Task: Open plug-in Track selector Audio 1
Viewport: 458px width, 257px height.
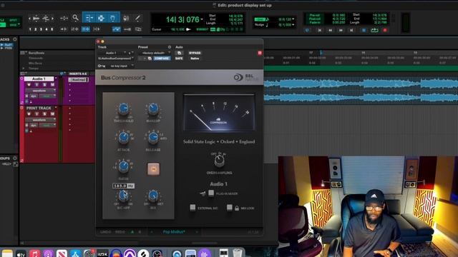Action: (112, 53)
